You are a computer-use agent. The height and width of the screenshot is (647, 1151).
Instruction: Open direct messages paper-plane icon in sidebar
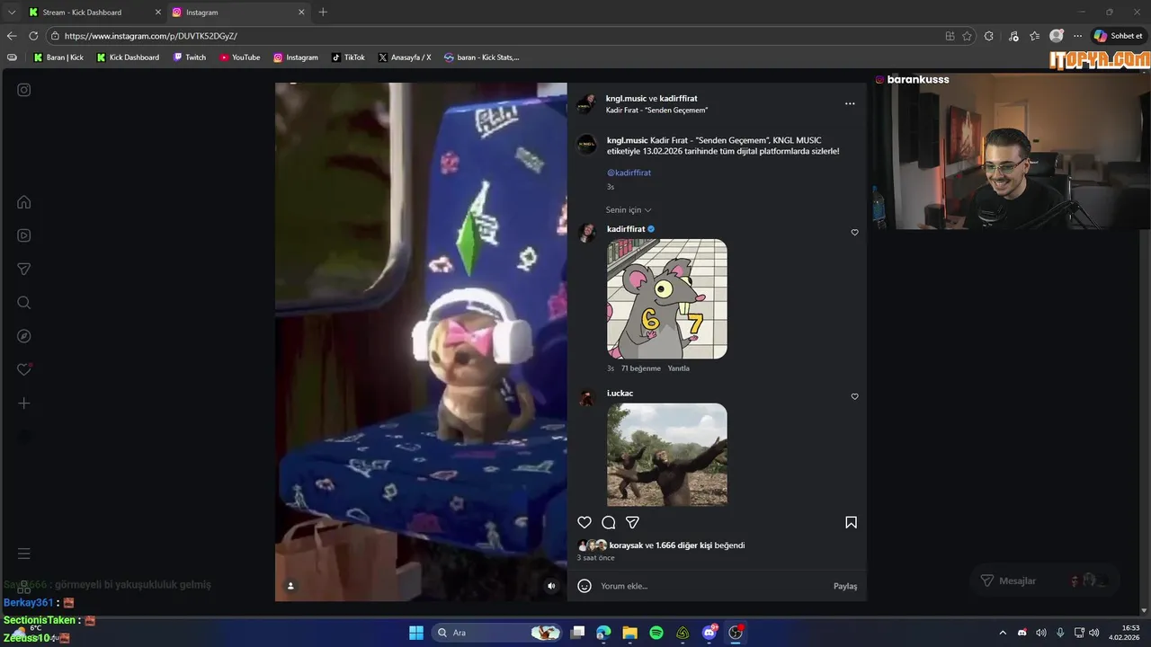pos(24,269)
